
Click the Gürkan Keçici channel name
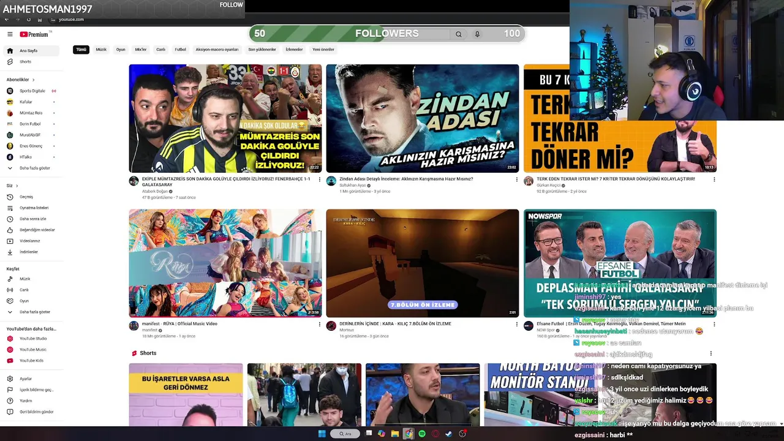548,186
